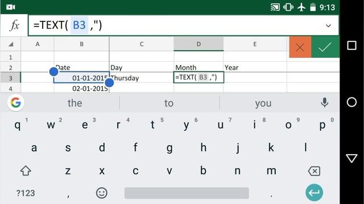
Task: Choose suggestion word 'you'
Action: coord(263,103)
